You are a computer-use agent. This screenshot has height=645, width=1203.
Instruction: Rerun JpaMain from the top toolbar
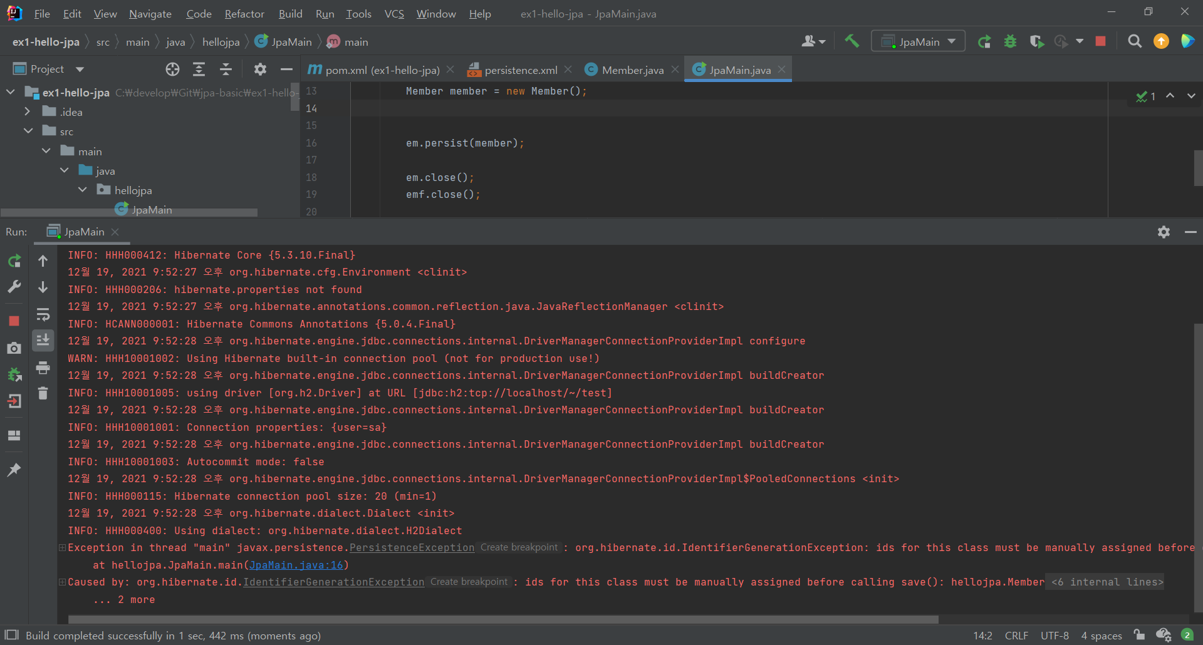point(984,41)
